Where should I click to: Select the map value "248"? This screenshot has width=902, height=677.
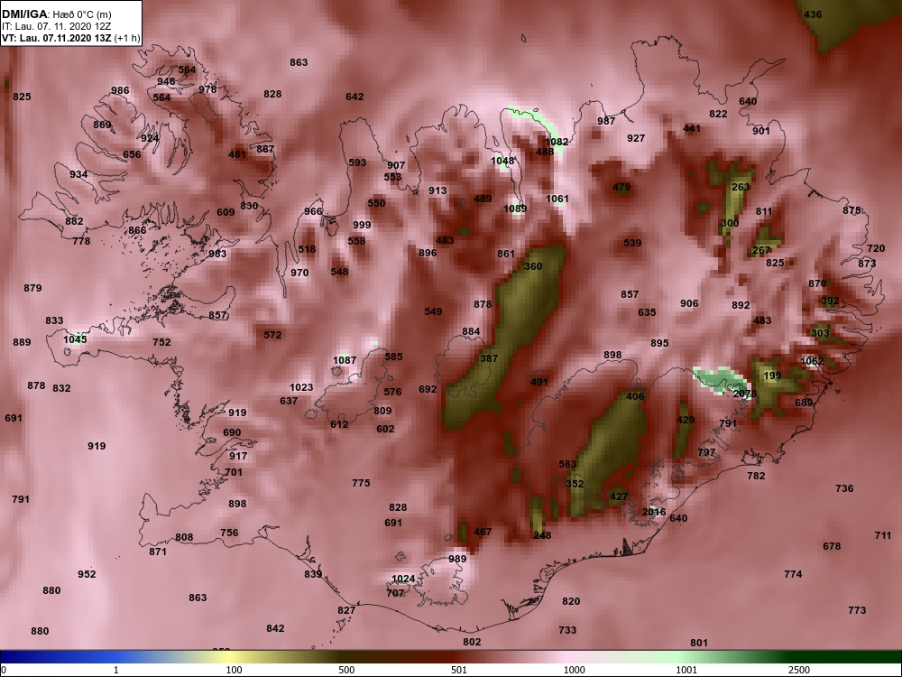(x=542, y=535)
